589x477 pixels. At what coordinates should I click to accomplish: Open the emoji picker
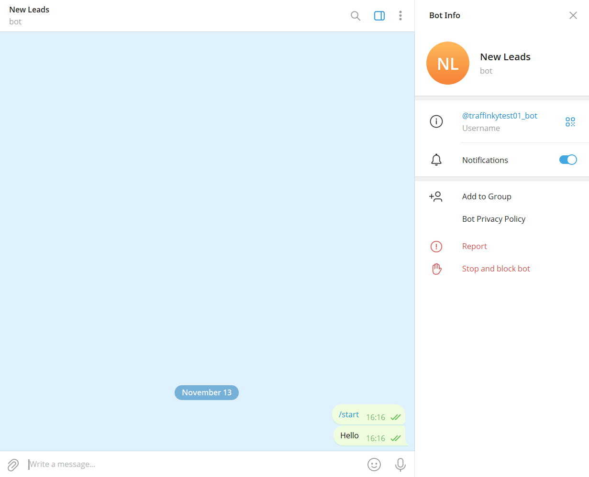374,465
